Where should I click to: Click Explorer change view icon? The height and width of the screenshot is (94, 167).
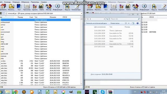point(126,23)
